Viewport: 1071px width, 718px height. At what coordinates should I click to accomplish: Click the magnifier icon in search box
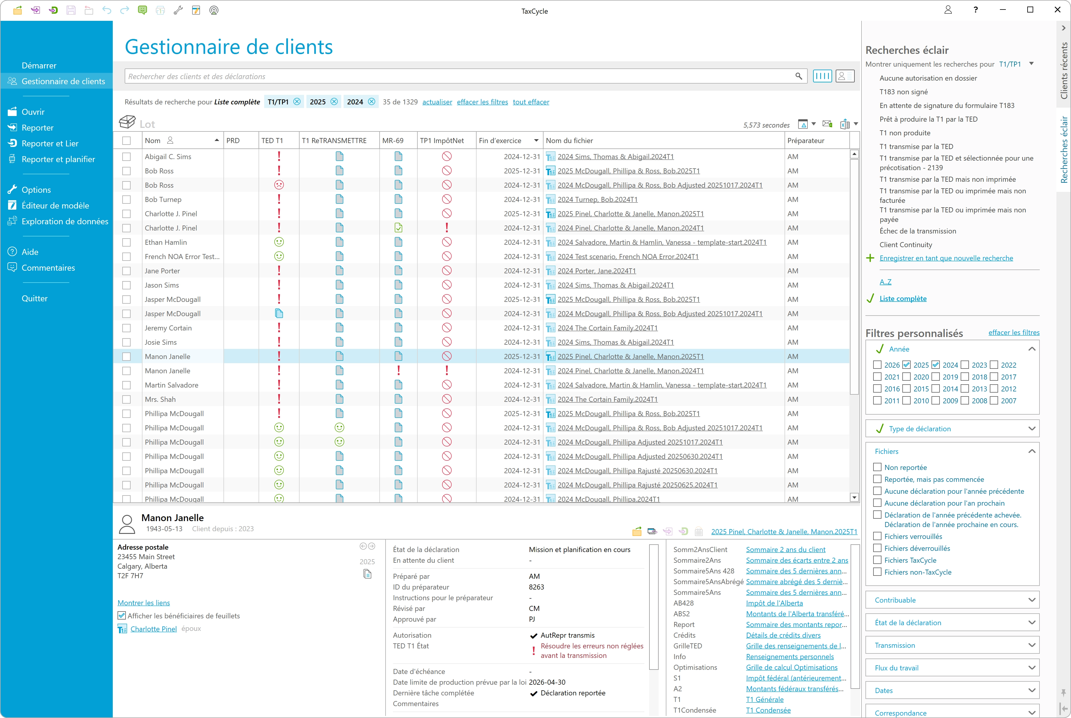pos(798,76)
